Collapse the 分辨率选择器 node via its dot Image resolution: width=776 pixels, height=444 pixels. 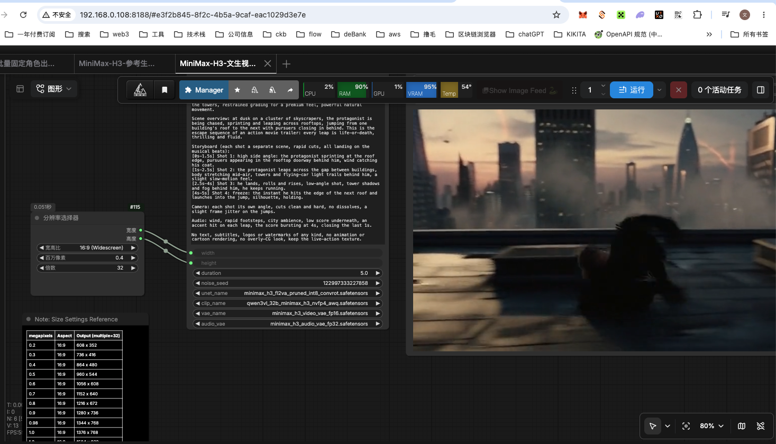[x=37, y=218]
